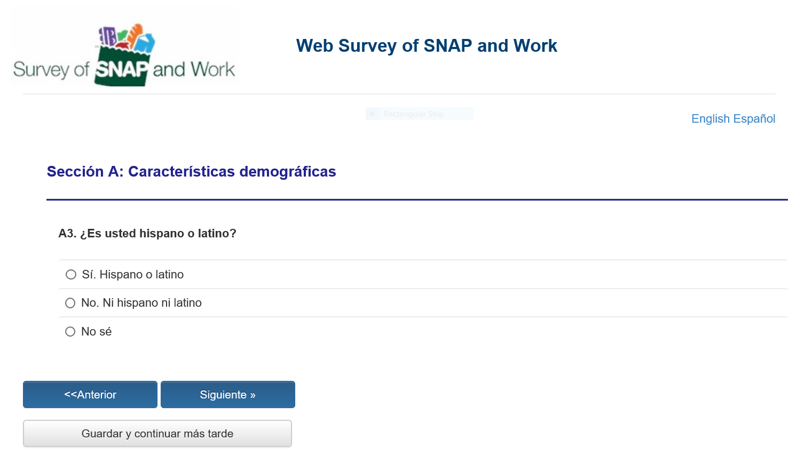Click the 'Sección A: Características demográficas' heading
Viewport: 797px width, 455px height.
coord(191,172)
